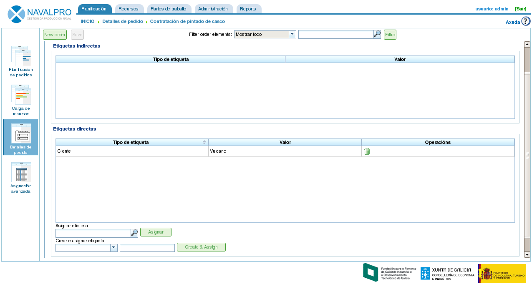Go to the Administración tab
Screen dimensions: 532x284
pos(213,9)
